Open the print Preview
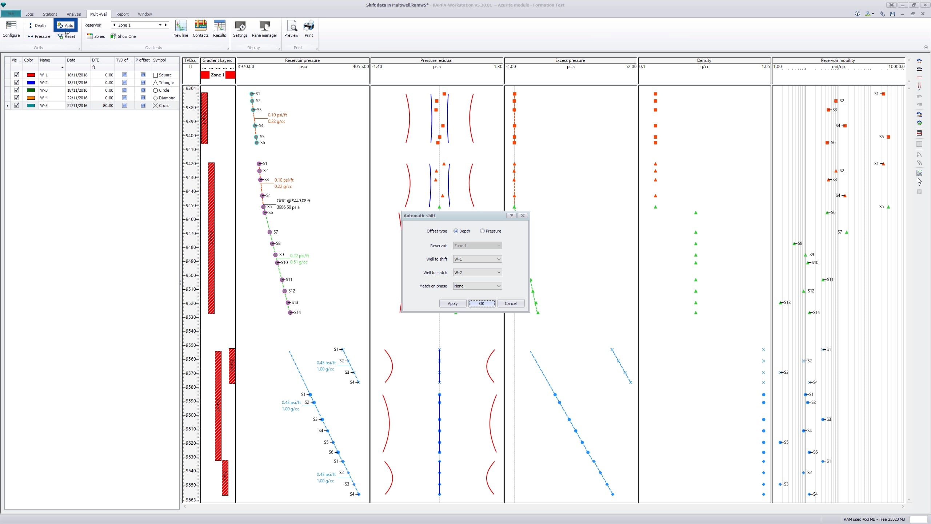 pos(291,29)
